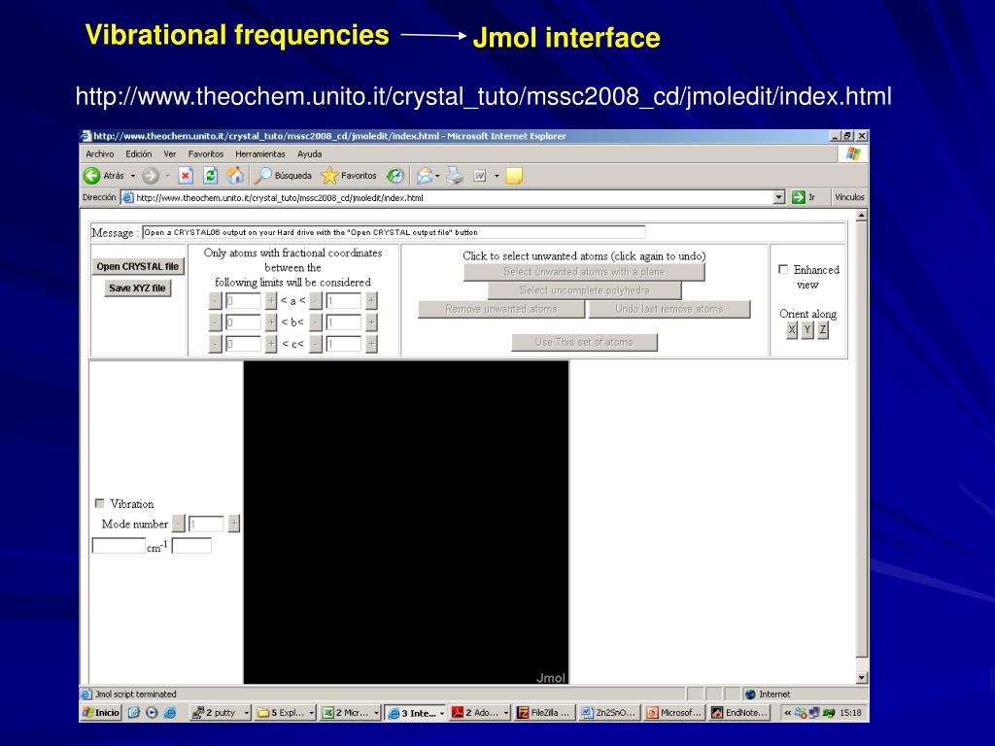The image size is (995, 746).
Task: Click the media player quick launch icon
Action: tap(152, 712)
